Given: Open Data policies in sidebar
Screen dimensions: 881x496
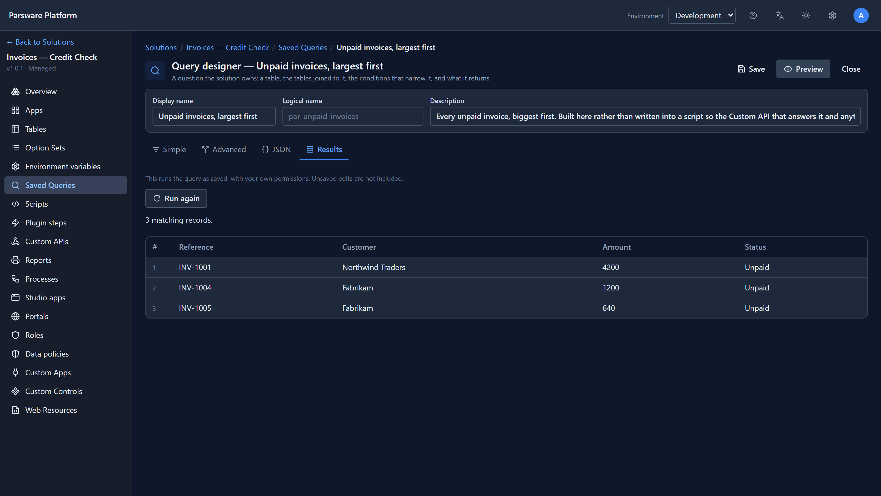Looking at the screenshot, I should tap(66, 354).
